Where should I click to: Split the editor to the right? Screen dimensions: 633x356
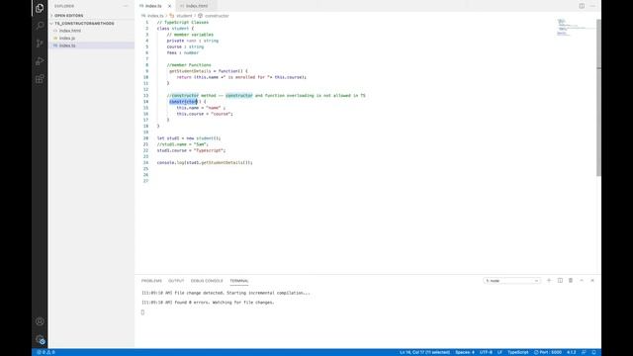[x=582, y=6]
